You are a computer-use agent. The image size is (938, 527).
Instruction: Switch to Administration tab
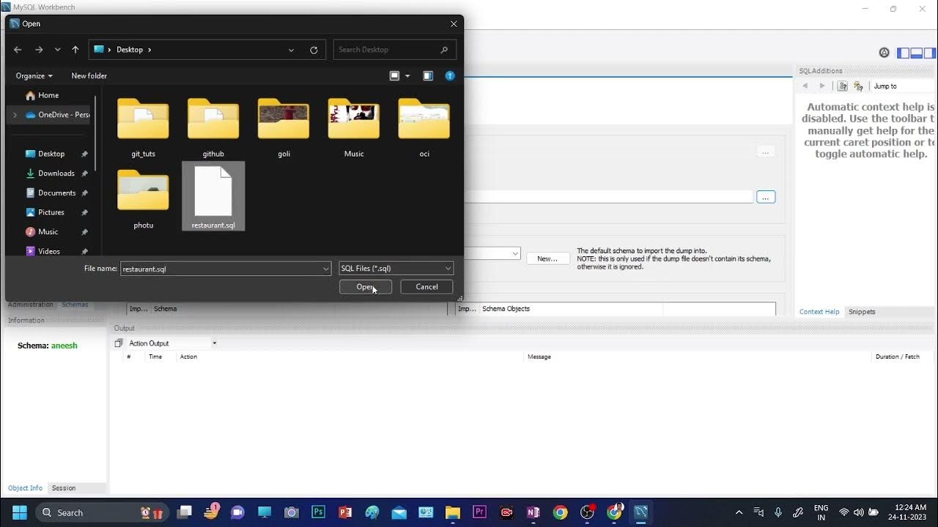click(30, 304)
